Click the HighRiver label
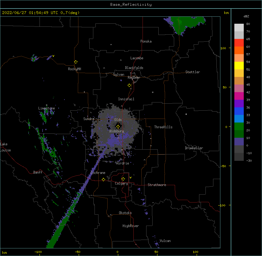Image resolution: width=262 pixels, height=256 pixels. click(131, 226)
